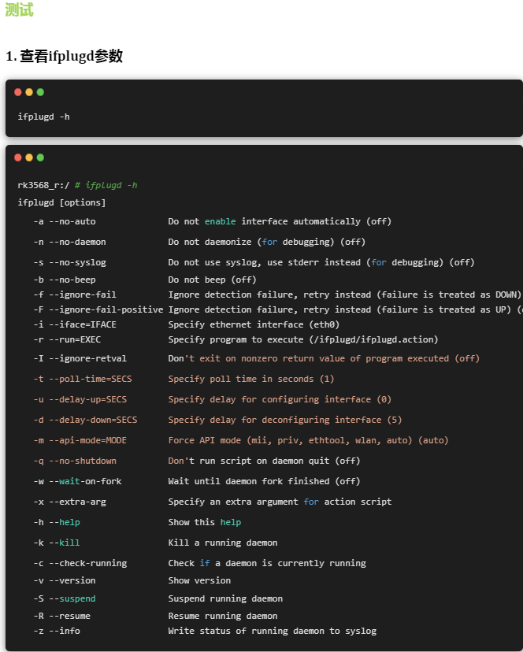
Task: Click the 'ifplugd [options]' line
Action: coord(61,202)
